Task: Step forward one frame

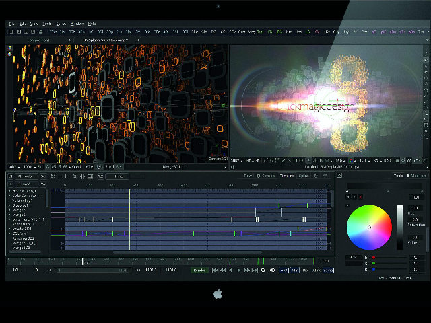Action: pyautogui.click(x=247, y=271)
